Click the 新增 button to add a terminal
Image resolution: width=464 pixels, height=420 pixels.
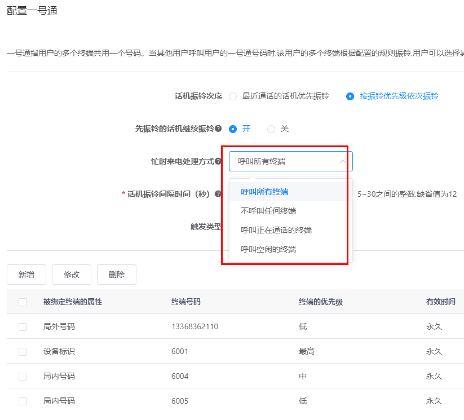[x=26, y=275]
